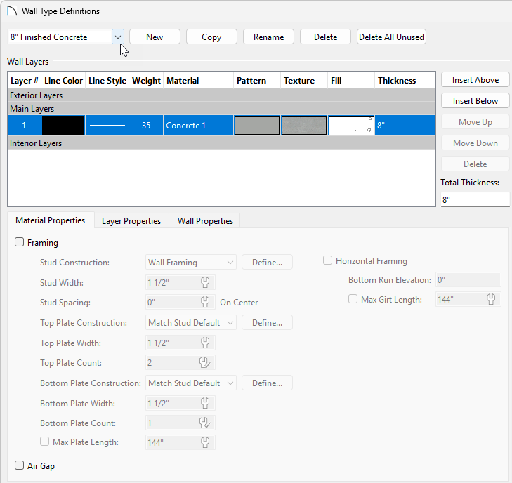
Task: Switch to the Layer Properties tab
Action: 131,221
